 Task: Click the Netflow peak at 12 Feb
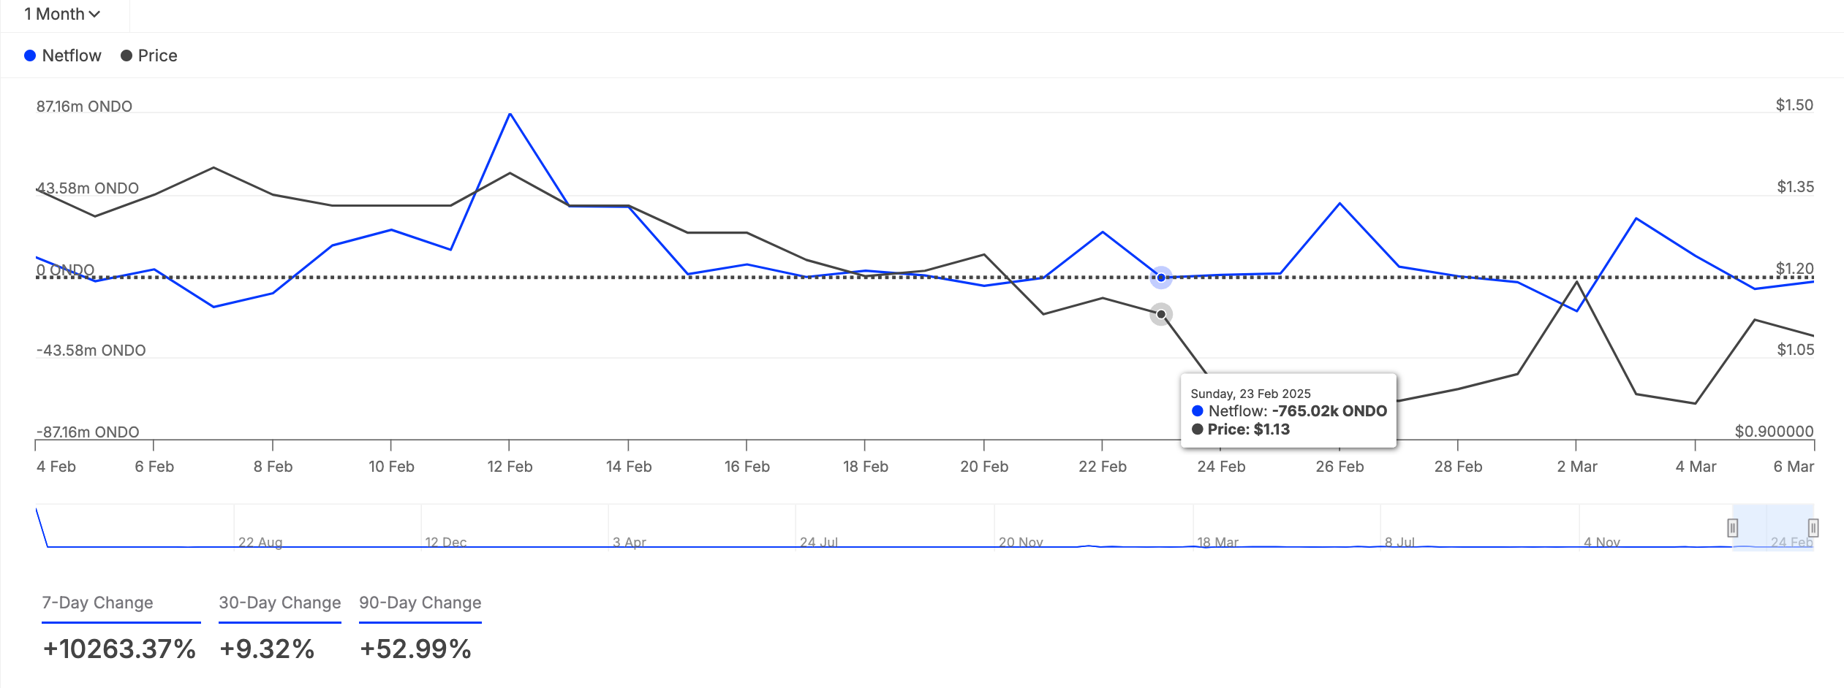point(510,115)
